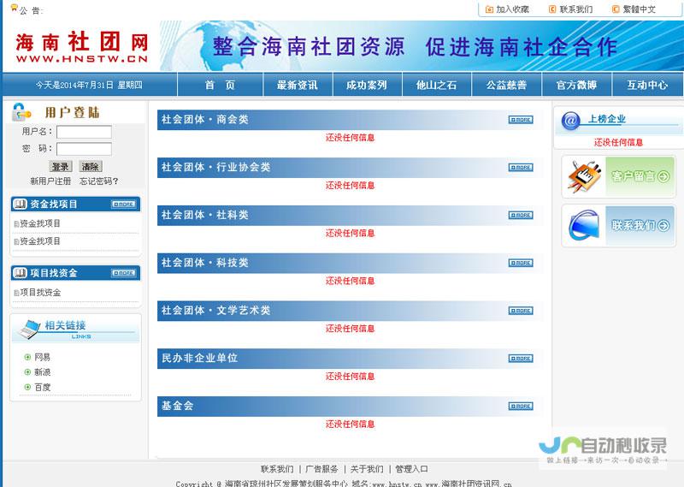Open the 上榜企业 heading link
The height and width of the screenshot is (487, 684).
click(607, 119)
